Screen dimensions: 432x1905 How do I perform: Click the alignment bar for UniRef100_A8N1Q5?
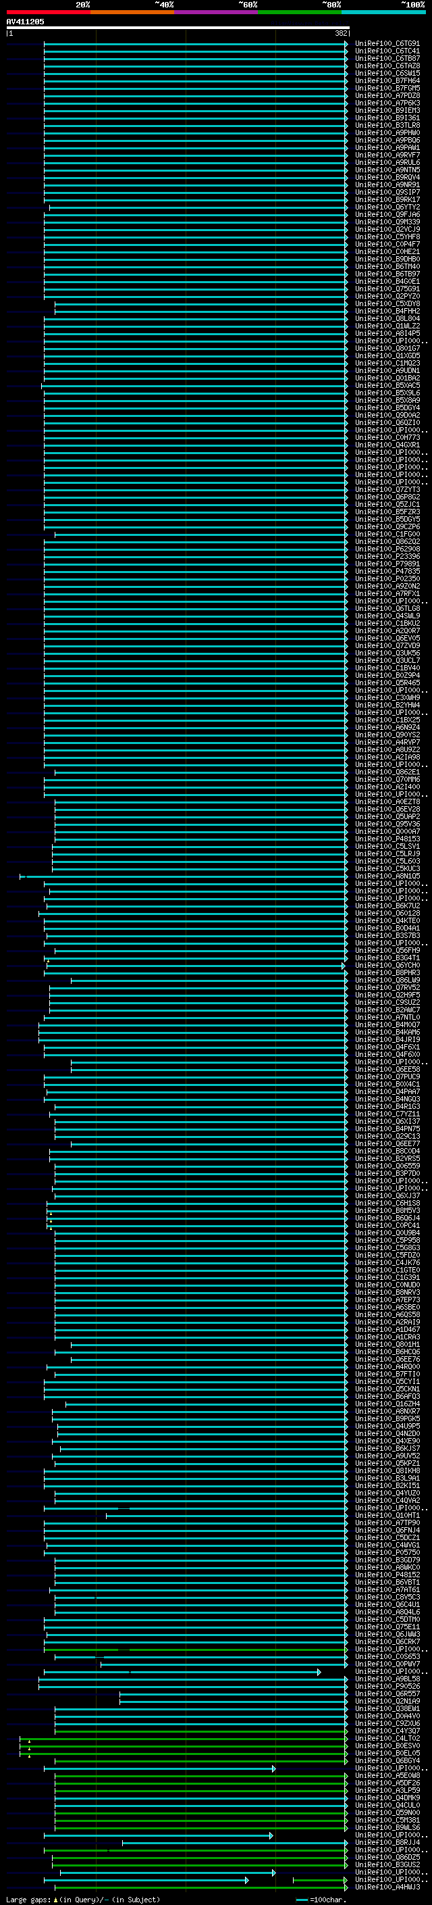(x=184, y=876)
